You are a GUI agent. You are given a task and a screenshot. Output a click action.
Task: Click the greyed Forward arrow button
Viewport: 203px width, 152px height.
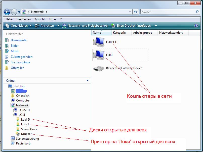14,12
